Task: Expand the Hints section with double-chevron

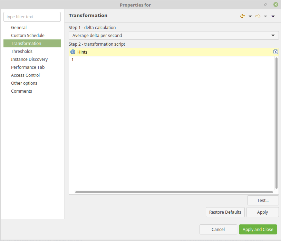Action: 275,52
